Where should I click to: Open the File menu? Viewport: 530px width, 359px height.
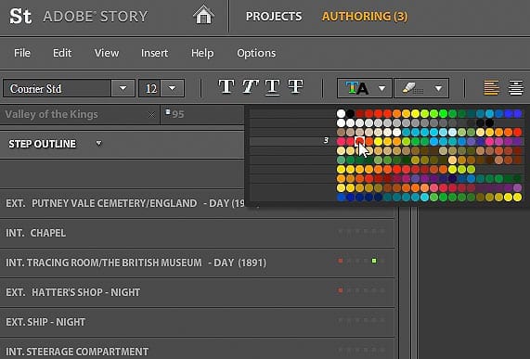[x=22, y=53]
